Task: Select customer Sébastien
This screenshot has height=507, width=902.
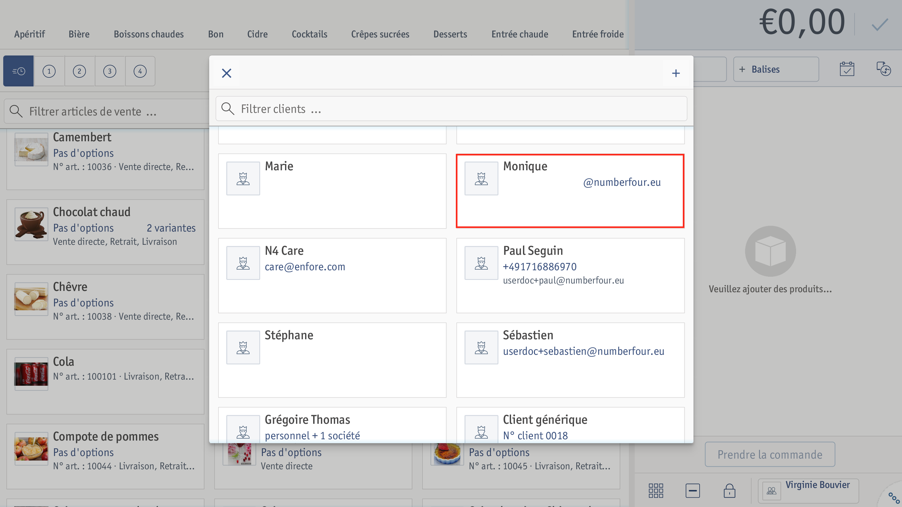Action: pos(570,360)
